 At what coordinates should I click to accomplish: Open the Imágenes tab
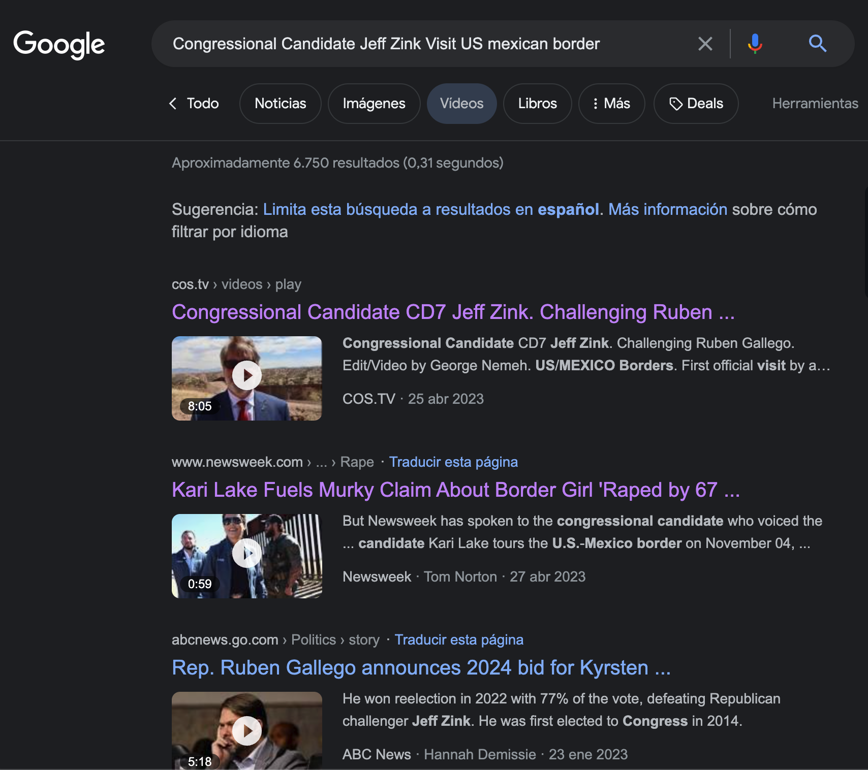tap(374, 104)
